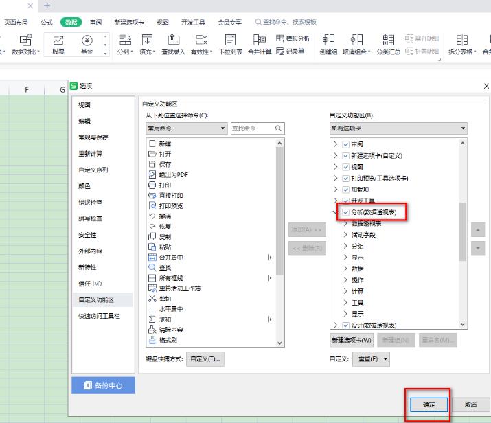The image size is (491, 423).
Task: Click the 新建选项卡(W) button
Action: [352, 340]
